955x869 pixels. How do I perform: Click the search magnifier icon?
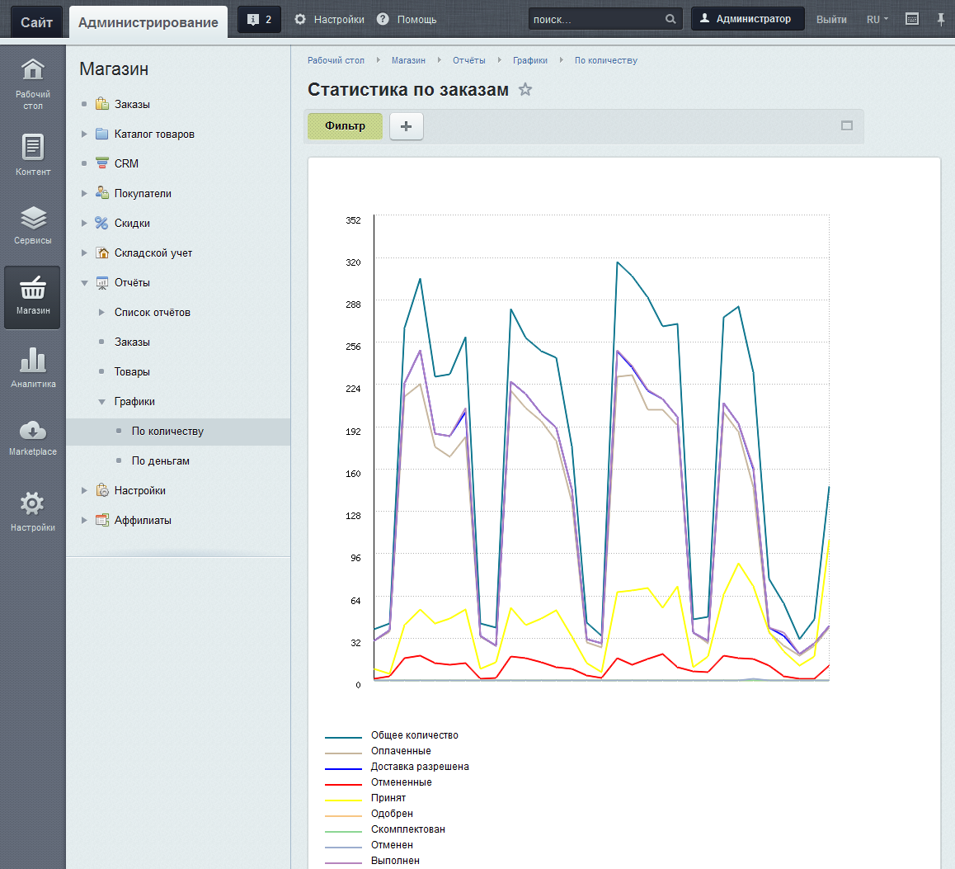pyautogui.click(x=670, y=19)
